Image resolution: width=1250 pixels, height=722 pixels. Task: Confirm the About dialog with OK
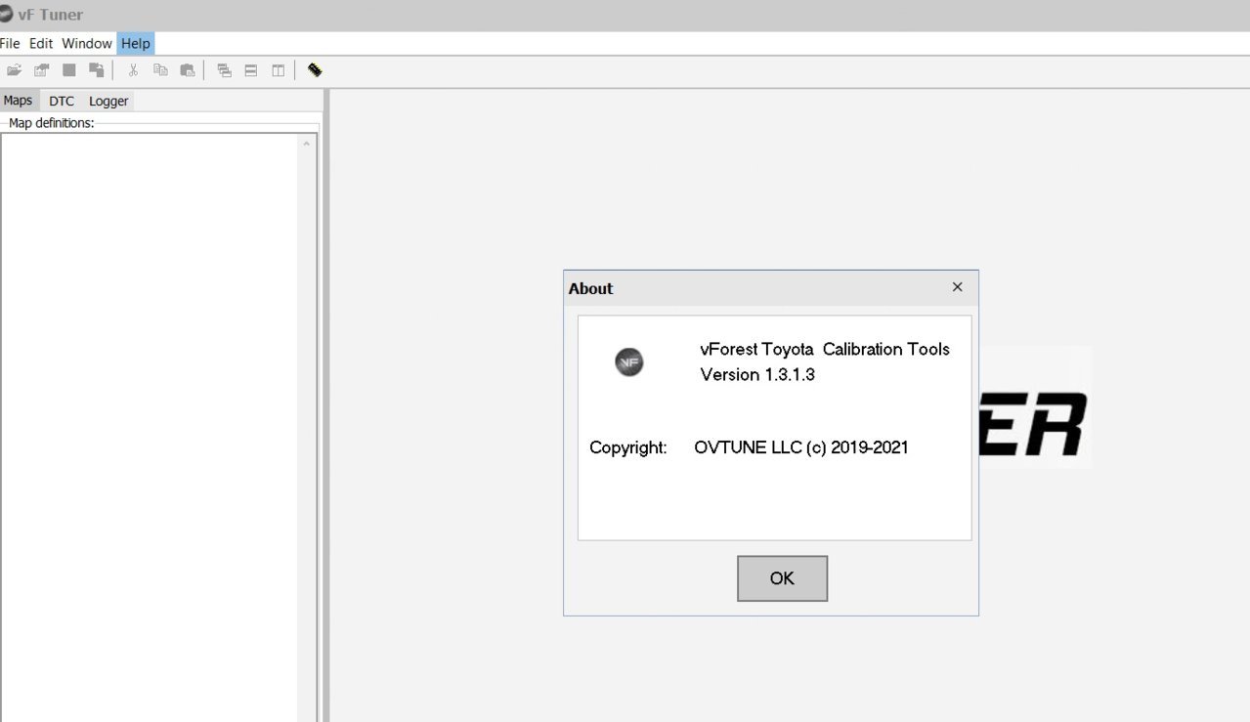coord(782,578)
